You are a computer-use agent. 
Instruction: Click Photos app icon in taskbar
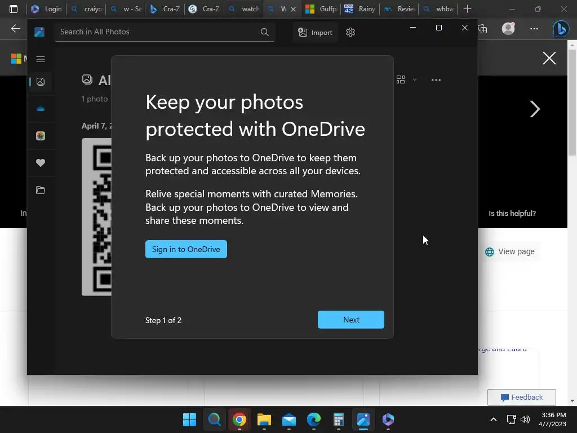click(x=363, y=419)
